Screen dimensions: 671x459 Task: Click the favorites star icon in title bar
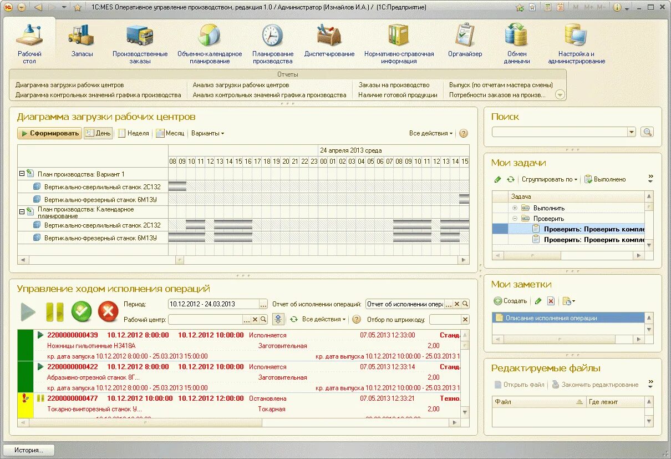78,7
